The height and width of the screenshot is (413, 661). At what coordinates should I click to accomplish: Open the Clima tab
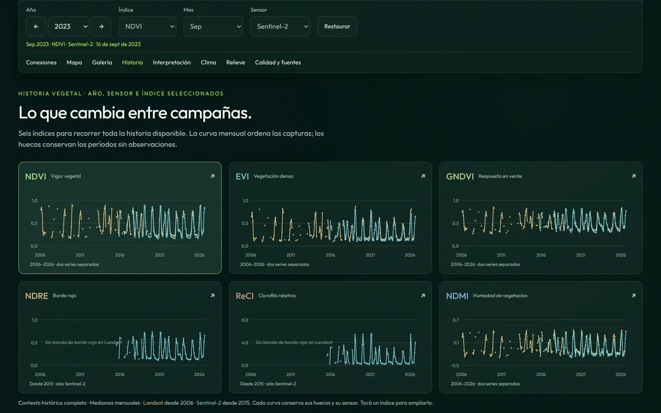click(x=208, y=62)
